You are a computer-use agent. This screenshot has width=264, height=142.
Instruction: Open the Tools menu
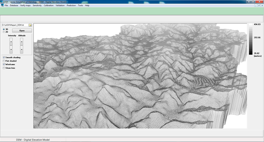[x=80, y=6]
